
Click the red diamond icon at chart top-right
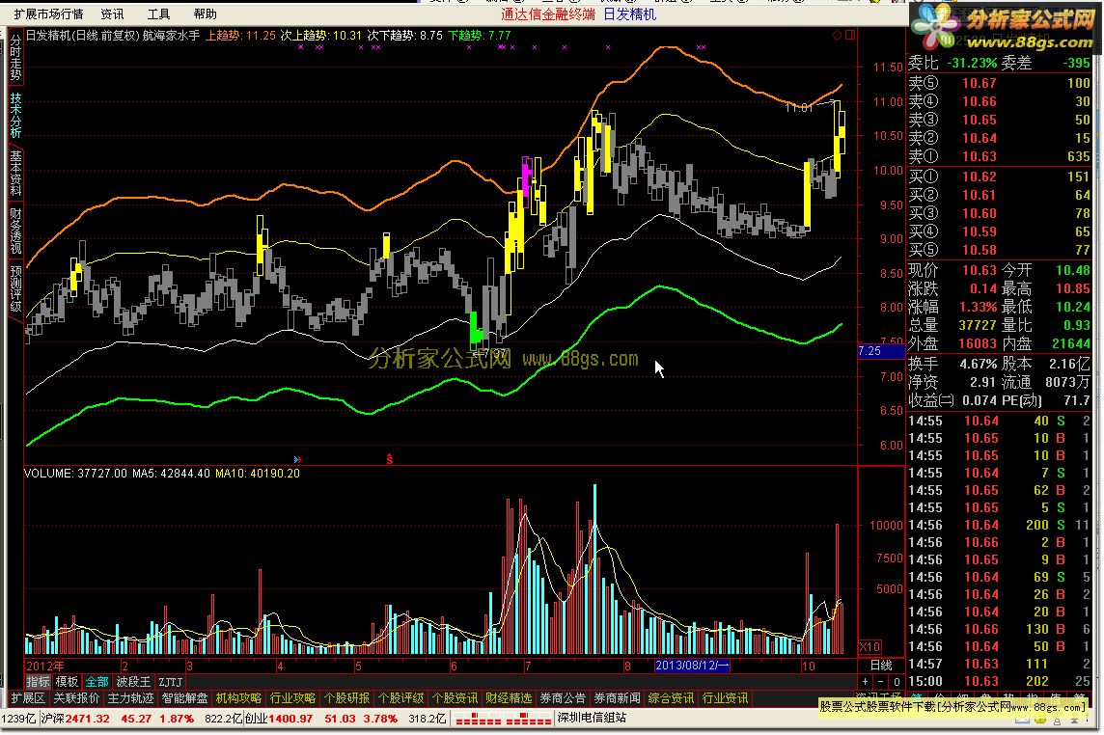coord(837,35)
